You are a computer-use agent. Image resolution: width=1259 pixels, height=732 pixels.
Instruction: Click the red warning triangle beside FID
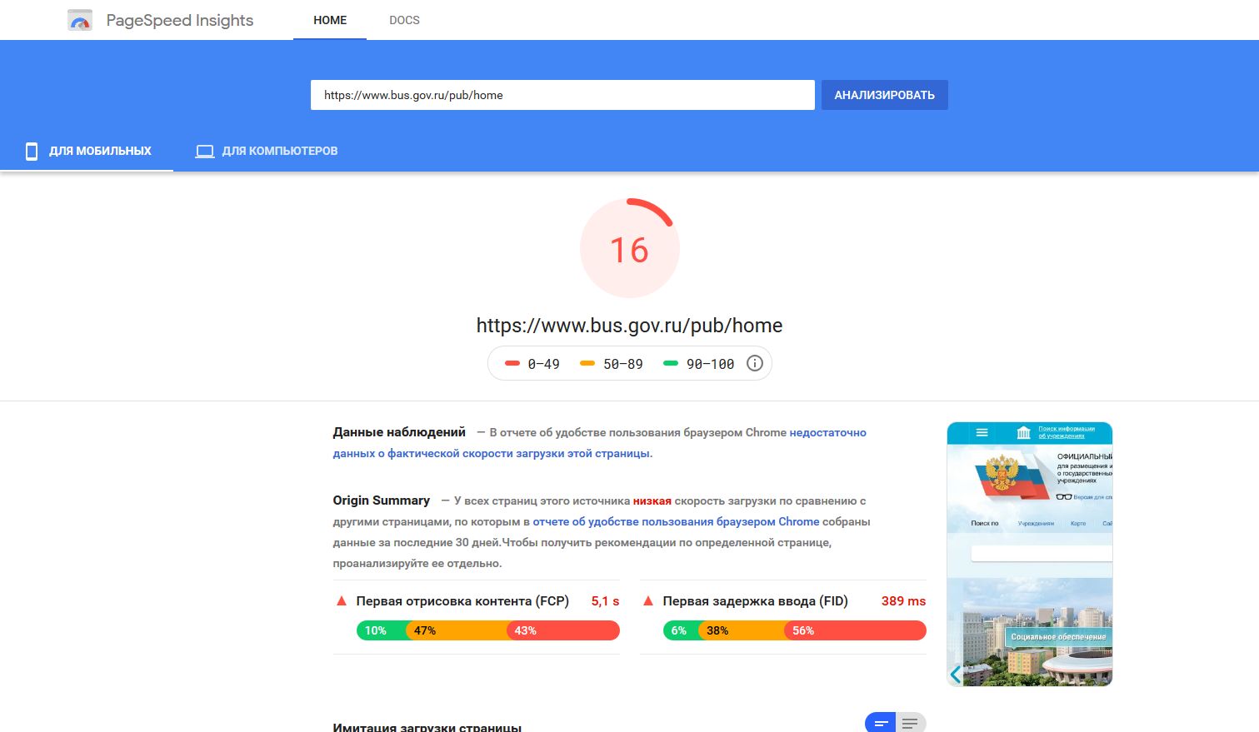tap(647, 600)
